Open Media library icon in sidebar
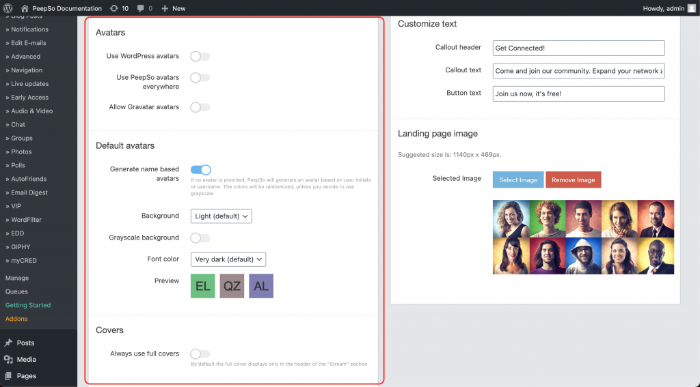Viewport: 700px width, 387px height. pos(8,359)
